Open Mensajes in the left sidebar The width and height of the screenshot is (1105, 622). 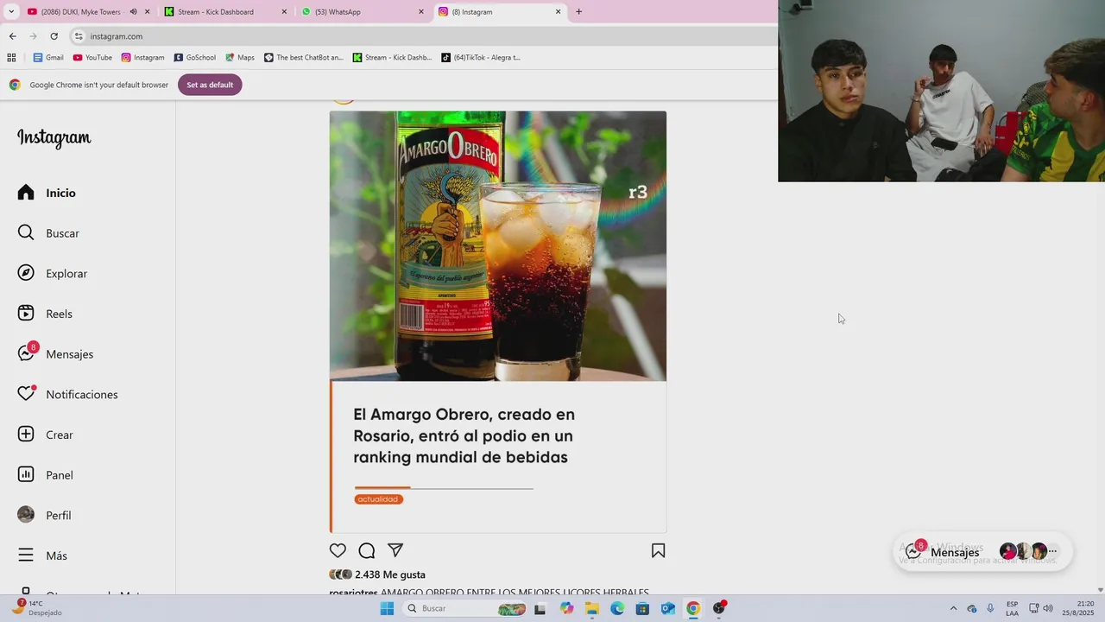[55, 354]
